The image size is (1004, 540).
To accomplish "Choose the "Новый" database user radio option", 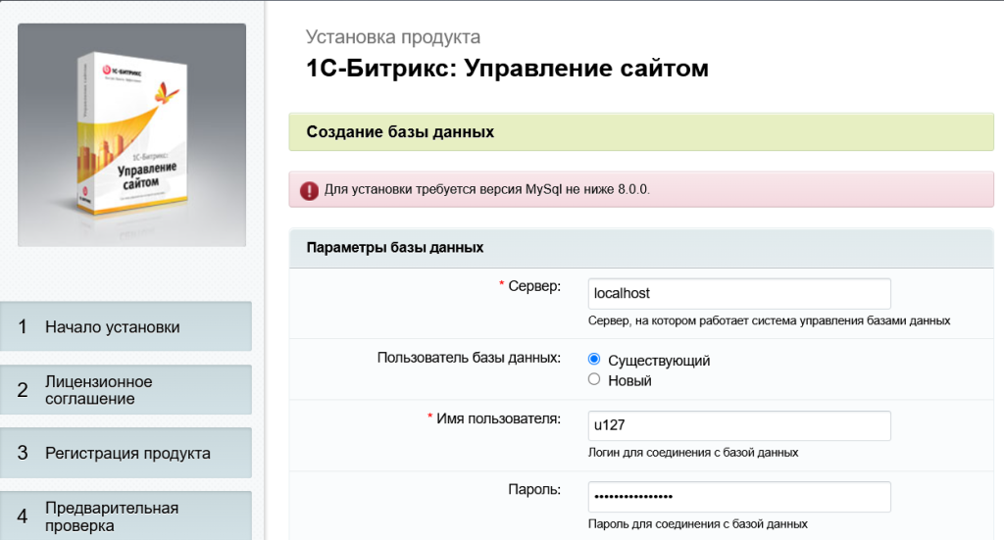I will tap(594, 379).
